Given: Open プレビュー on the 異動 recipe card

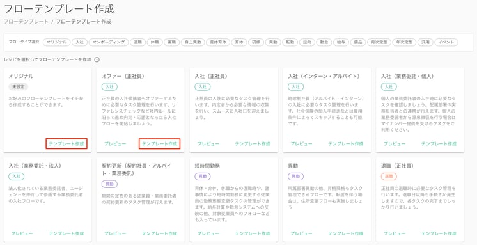Looking at the screenshot, I should coord(301,233).
